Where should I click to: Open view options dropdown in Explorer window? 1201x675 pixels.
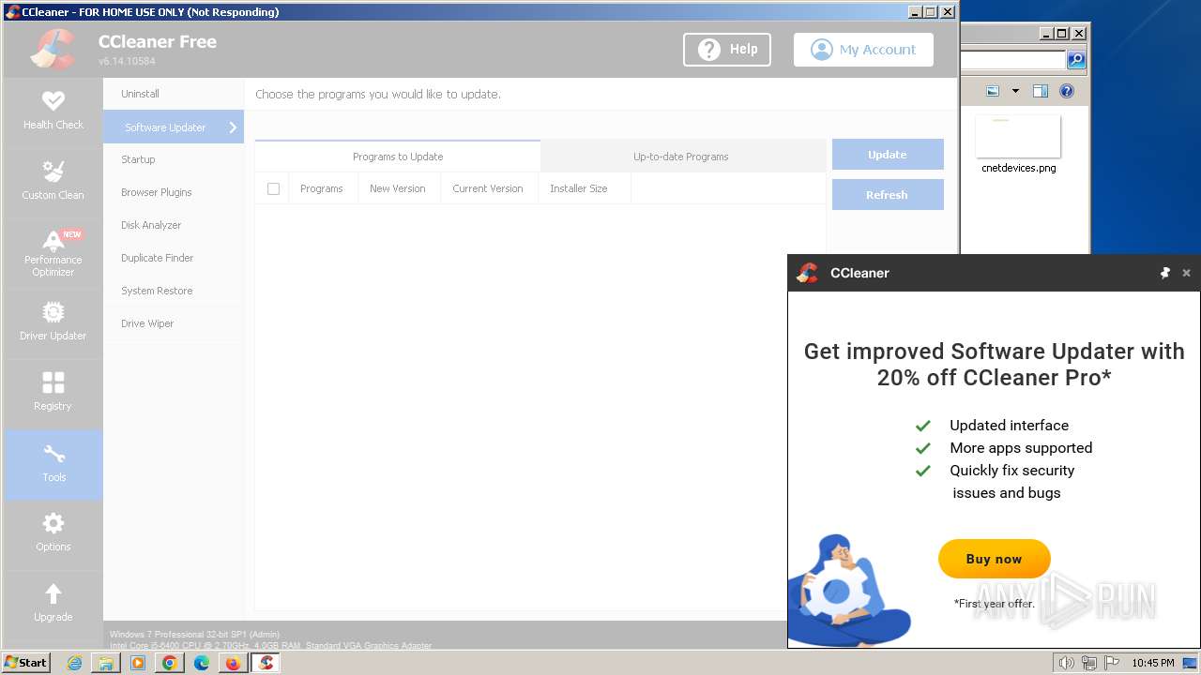(x=1015, y=91)
